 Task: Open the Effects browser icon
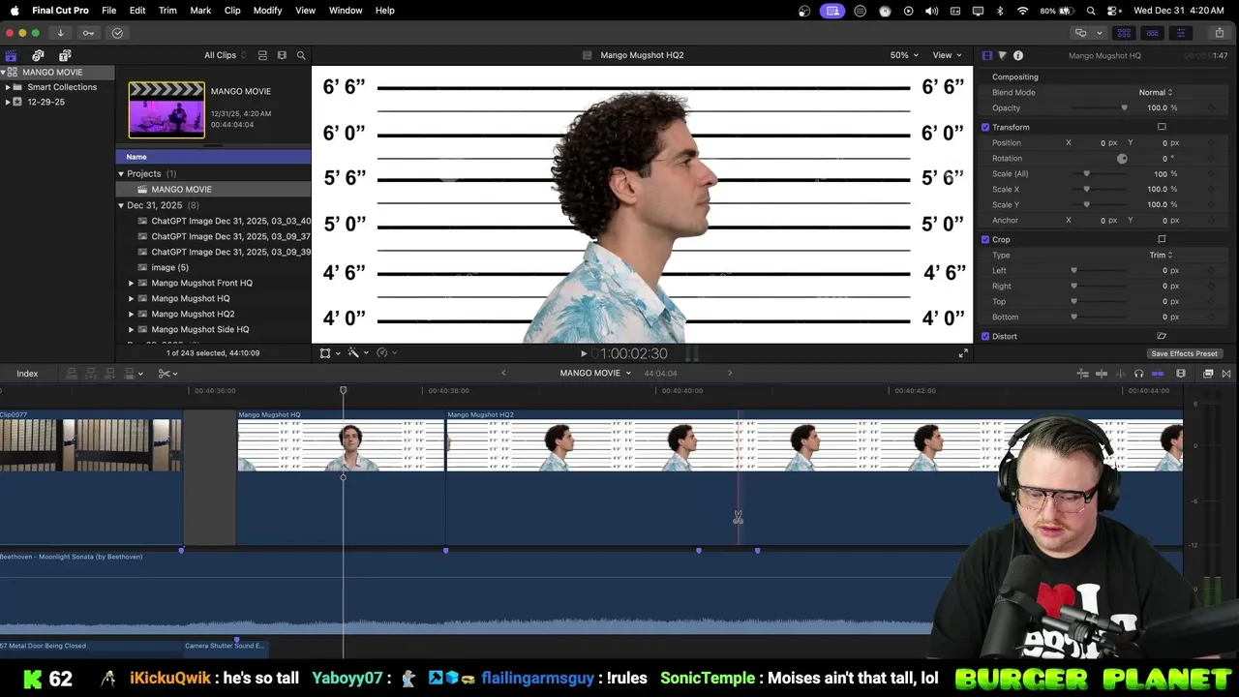coord(1208,374)
